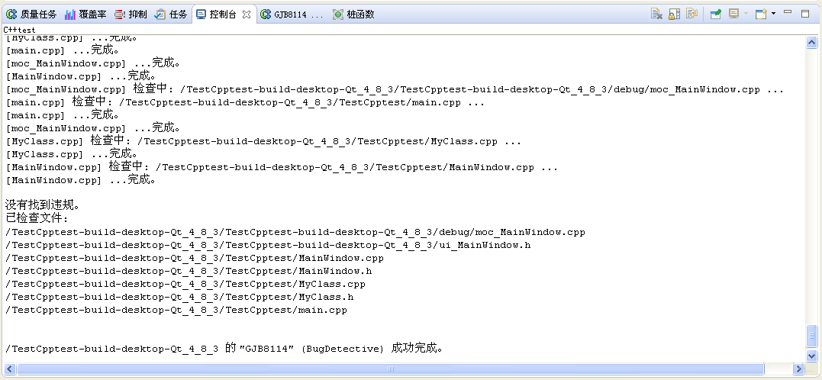Open the Display Selected Console dropdown arrow

click(746, 14)
